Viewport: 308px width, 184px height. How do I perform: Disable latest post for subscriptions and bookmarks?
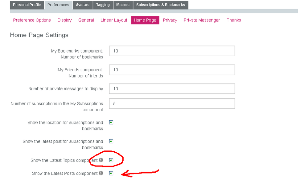point(111,141)
